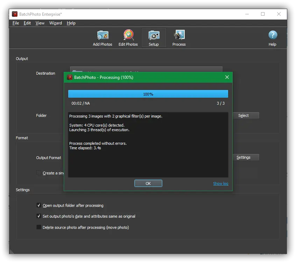Open the File menu
This screenshot has width=296, height=263.
[x=16, y=23]
